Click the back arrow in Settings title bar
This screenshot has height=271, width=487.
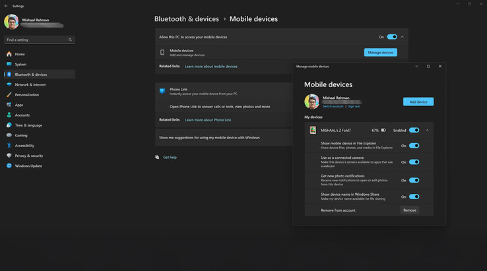6,6
